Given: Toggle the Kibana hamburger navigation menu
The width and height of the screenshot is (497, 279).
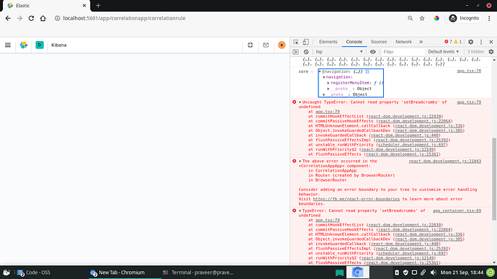Looking at the screenshot, I should point(8,45).
